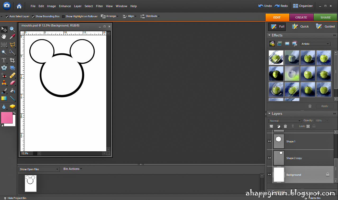Select the Magic Wand tool
This screenshot has width=338, height=200.
pyautogui.click(x=4, y=52)
